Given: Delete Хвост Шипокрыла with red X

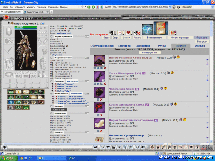Looking at the screenshot, I should 105,84.
